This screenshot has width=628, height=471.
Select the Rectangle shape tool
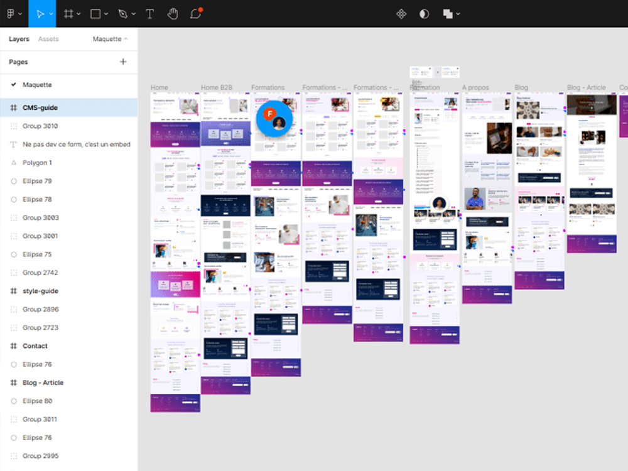click(94, 13)
